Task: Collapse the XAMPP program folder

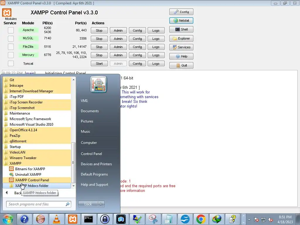Action: (x=37, y=163)
